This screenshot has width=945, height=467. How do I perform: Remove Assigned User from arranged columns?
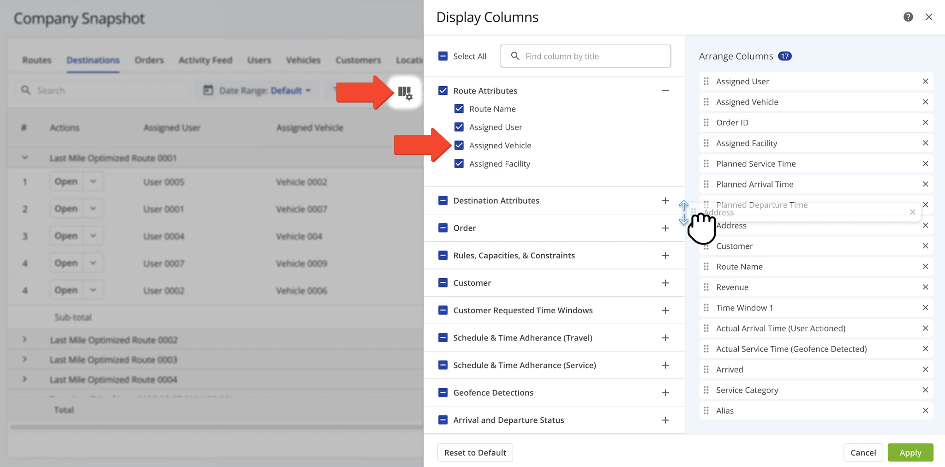[x=925, y=82]
